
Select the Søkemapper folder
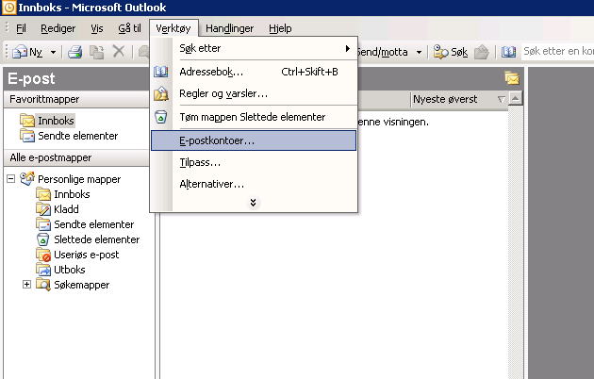tap(81, 285)
